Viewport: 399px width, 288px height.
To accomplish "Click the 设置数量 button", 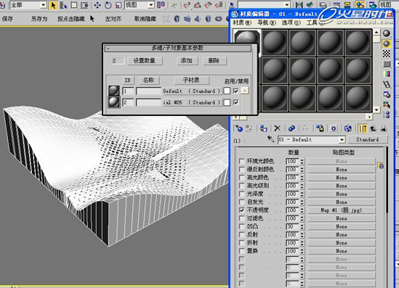I will click(x=145, y=61).
